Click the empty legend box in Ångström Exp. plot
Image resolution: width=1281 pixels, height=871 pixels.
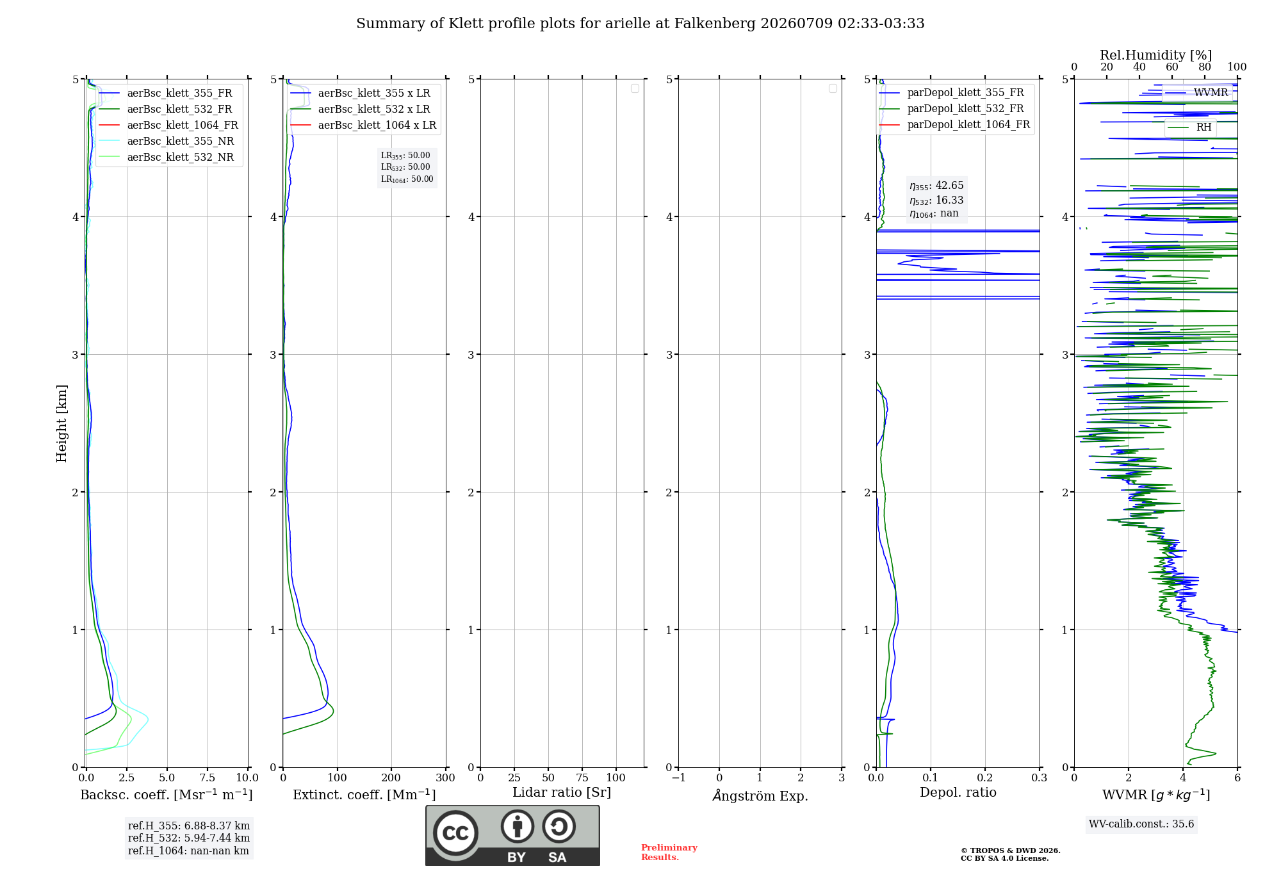pyautogui.click(x=833, y=88)
